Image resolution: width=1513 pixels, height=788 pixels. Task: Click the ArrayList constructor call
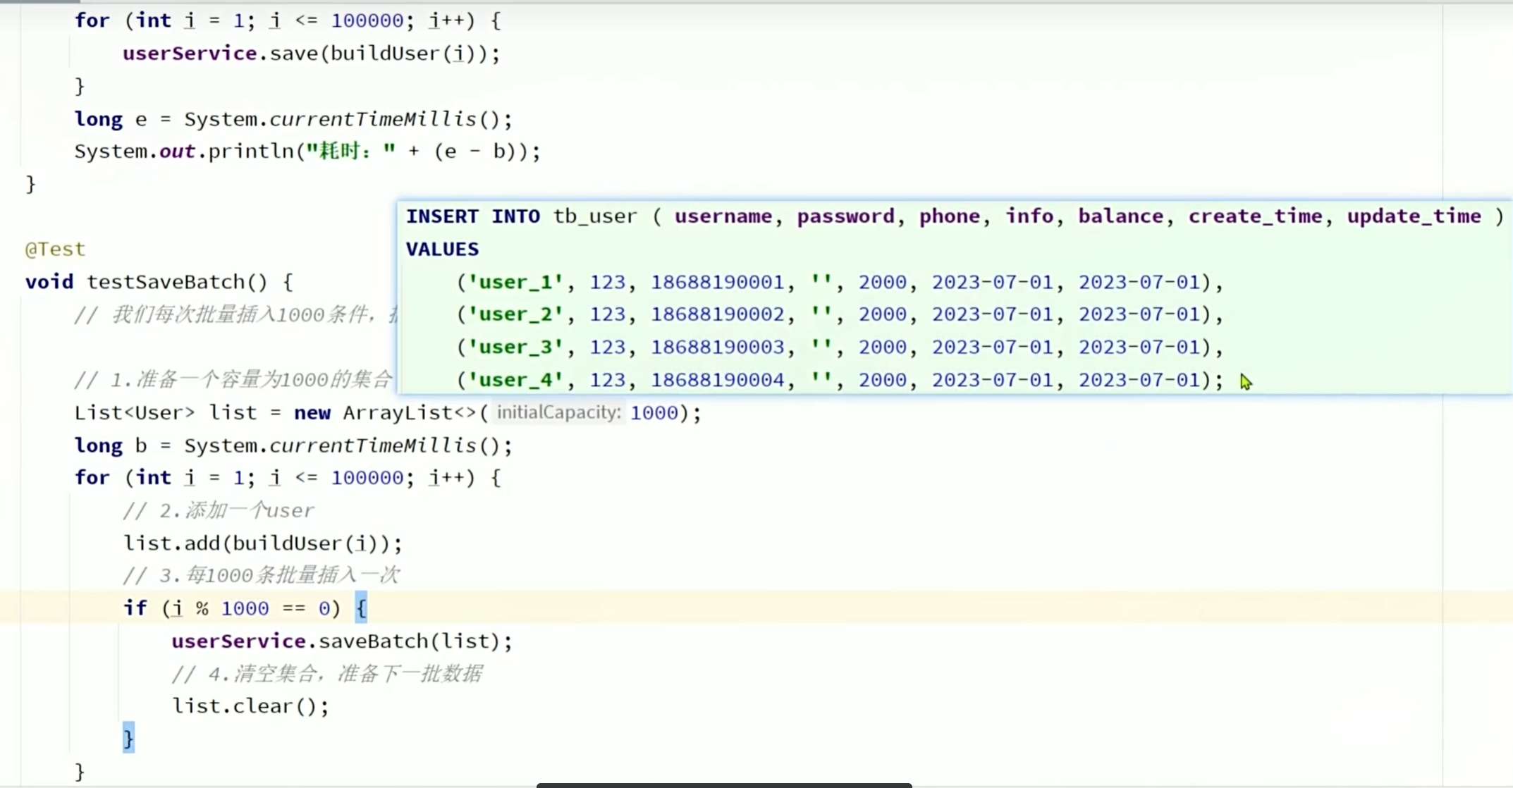pyautogui.click(x=397, y=412)
